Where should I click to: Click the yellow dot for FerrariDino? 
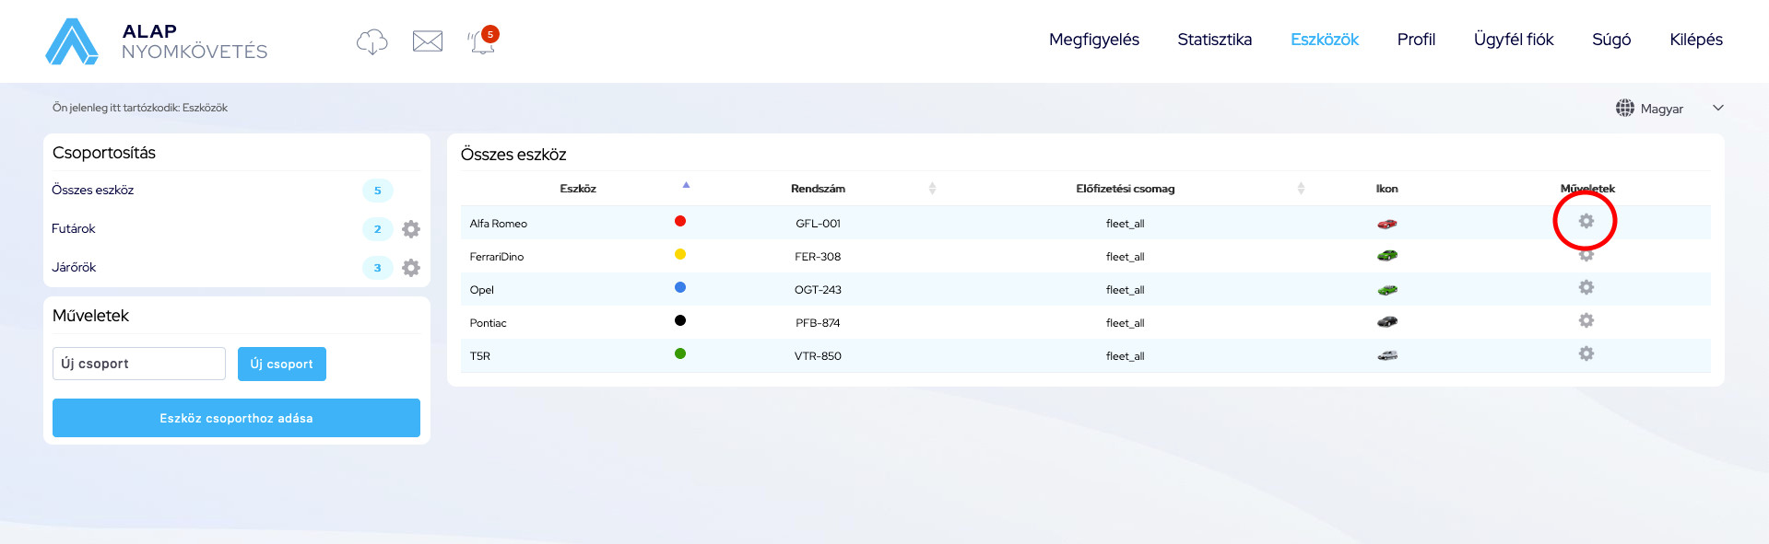[x=680, y=254]
